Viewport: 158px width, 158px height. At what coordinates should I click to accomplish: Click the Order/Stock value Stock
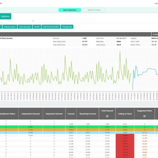119,45
